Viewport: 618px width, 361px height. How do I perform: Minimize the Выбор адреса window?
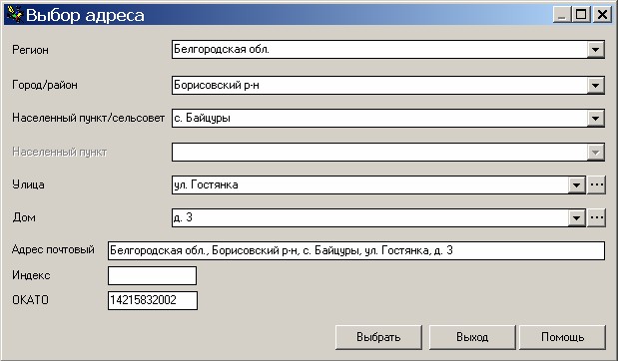(562, 15)
